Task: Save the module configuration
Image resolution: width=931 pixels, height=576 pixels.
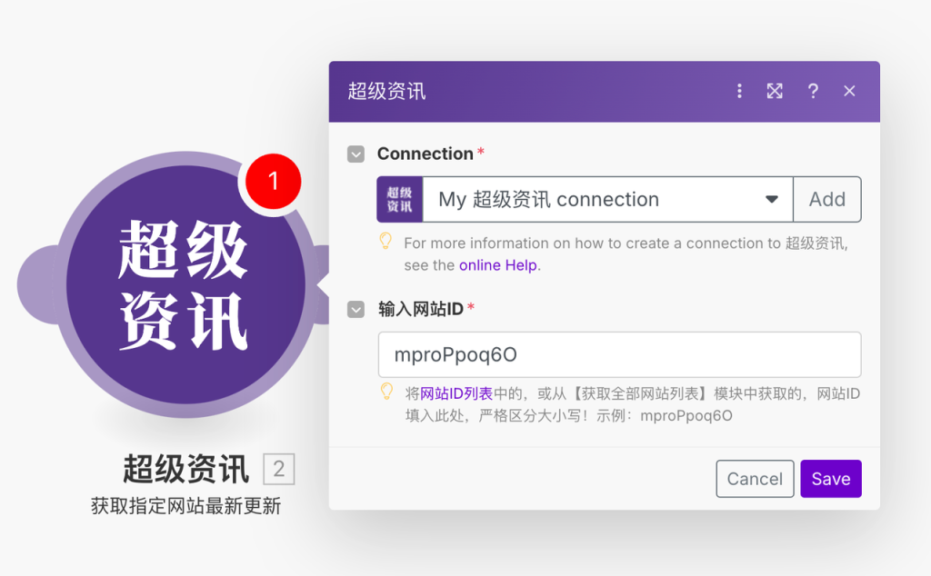Action: pos(830,479)
